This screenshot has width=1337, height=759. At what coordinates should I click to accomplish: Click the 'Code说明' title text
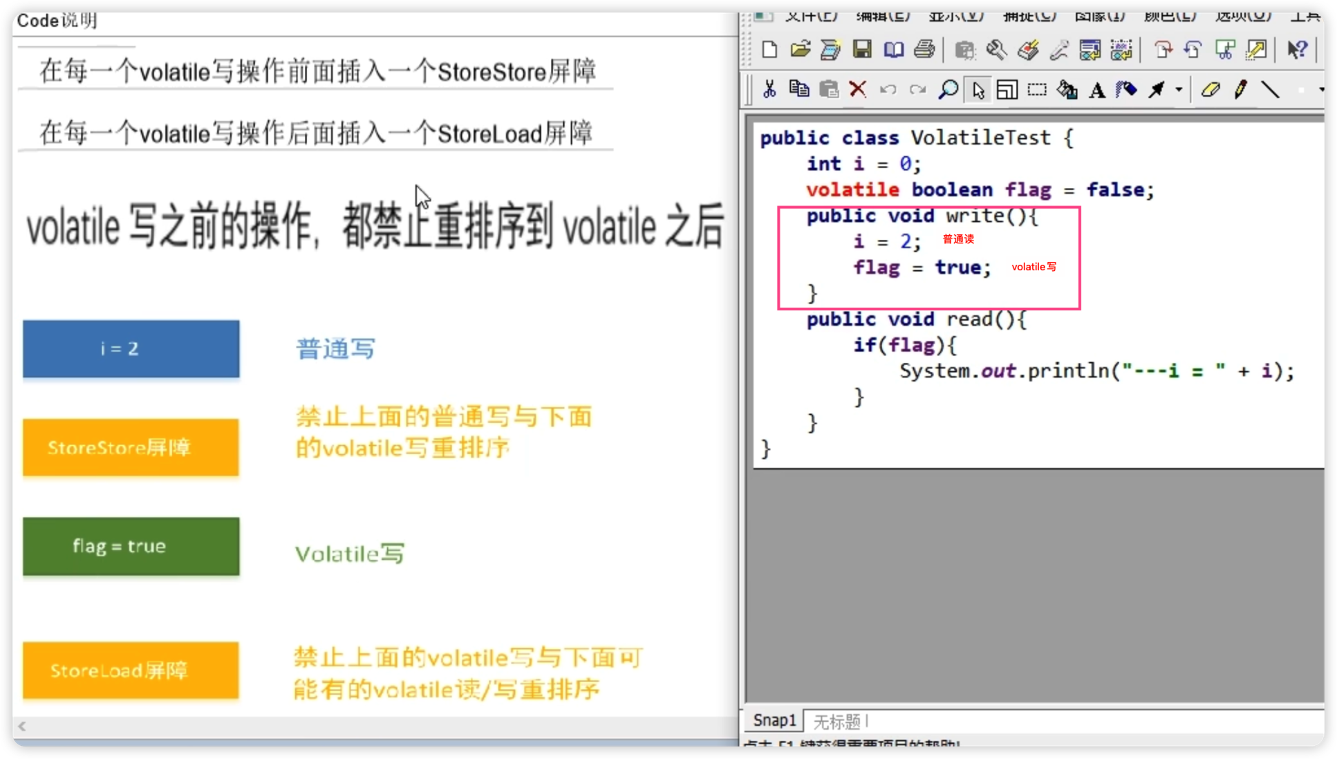click(57, 21)
